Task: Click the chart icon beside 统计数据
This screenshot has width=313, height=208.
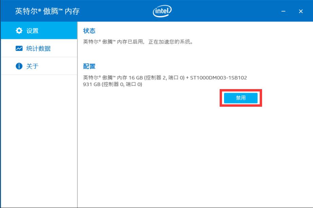Action: click(x=19, y=48)
